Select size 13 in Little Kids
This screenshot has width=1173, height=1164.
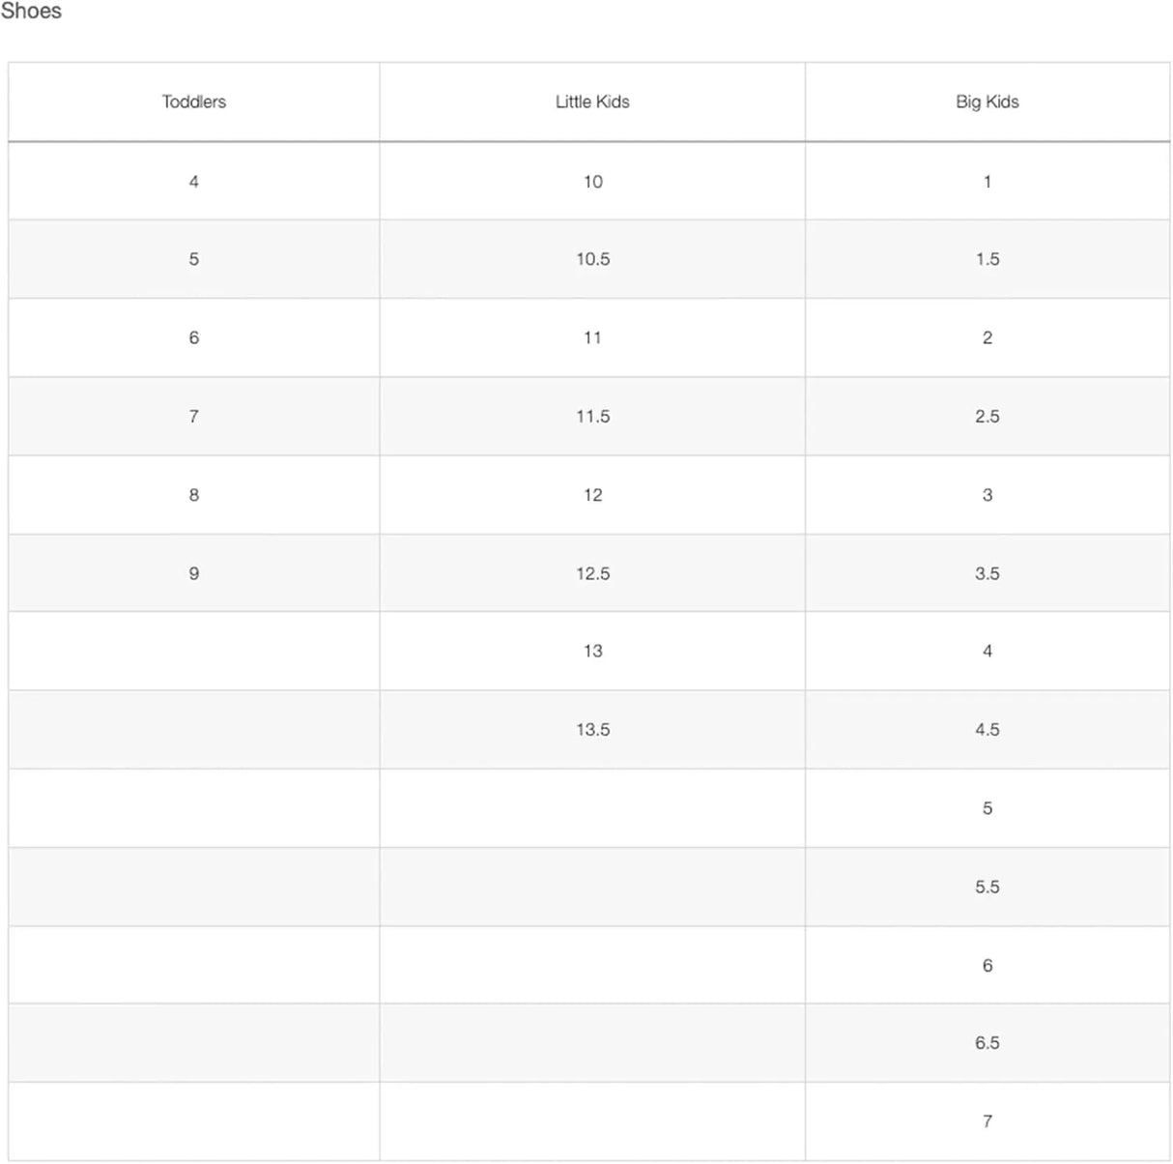[592, 651]
